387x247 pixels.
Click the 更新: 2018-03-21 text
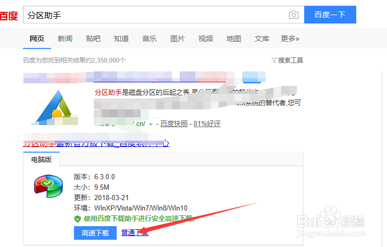pos(101,197)
